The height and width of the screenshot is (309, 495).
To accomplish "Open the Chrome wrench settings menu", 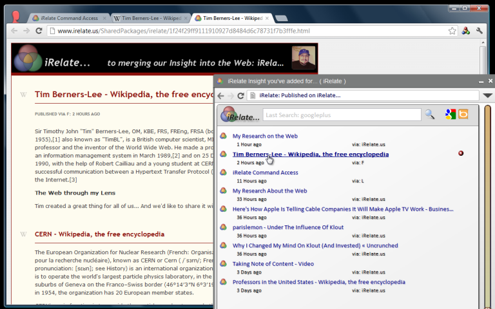I will (480, 31).
